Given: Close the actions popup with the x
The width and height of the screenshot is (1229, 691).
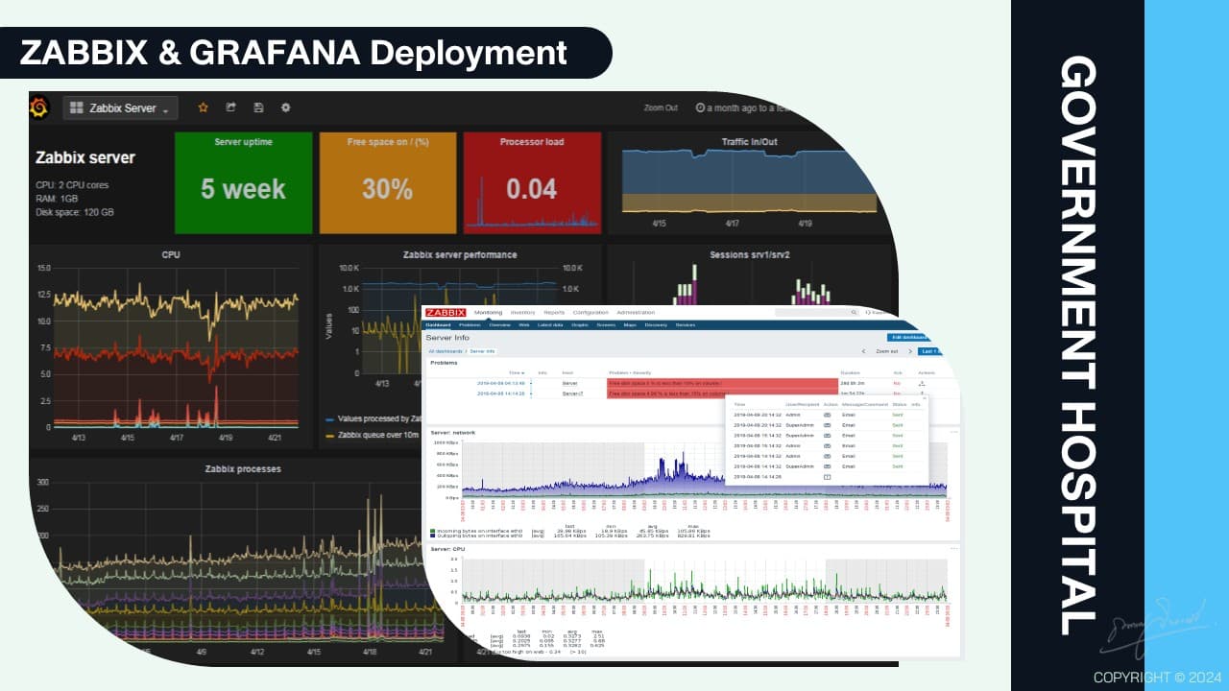Looking at the screenshot, I should point(924,398).
